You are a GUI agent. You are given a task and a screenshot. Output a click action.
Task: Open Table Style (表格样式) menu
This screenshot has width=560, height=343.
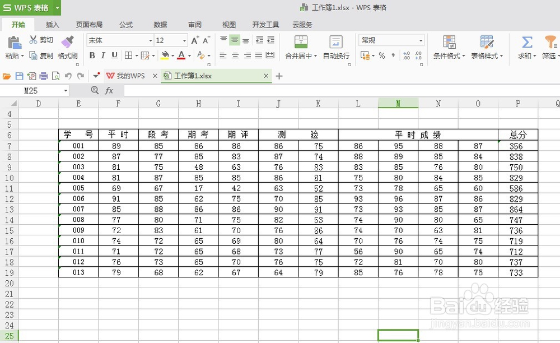coord(487,48)
